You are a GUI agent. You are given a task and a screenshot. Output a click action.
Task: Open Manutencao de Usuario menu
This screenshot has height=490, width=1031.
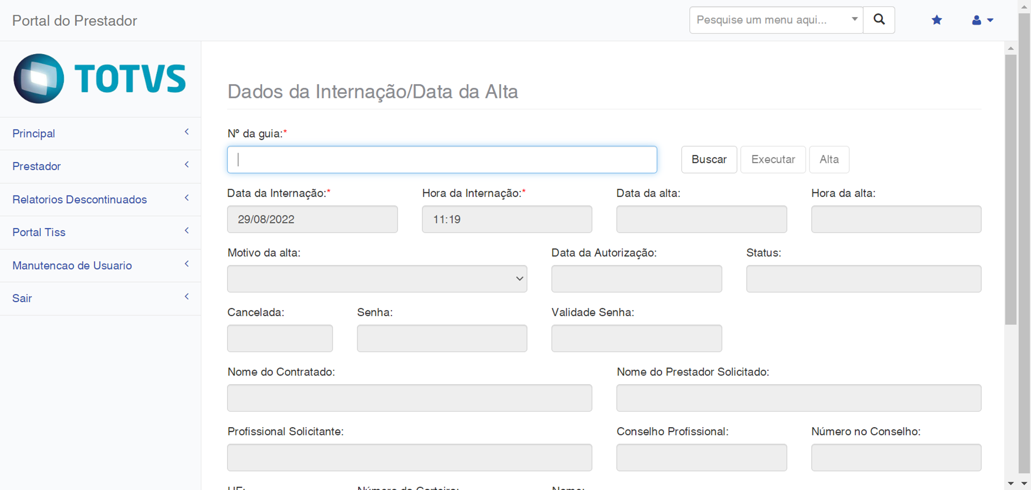click(x=72, y=266)
